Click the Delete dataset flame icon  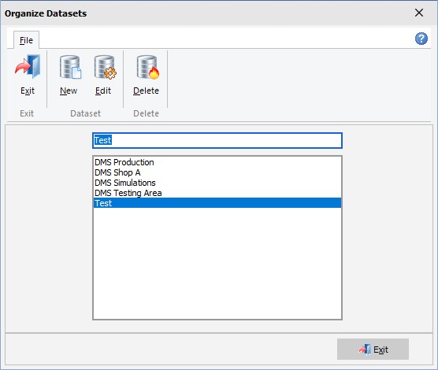[148, 67]
